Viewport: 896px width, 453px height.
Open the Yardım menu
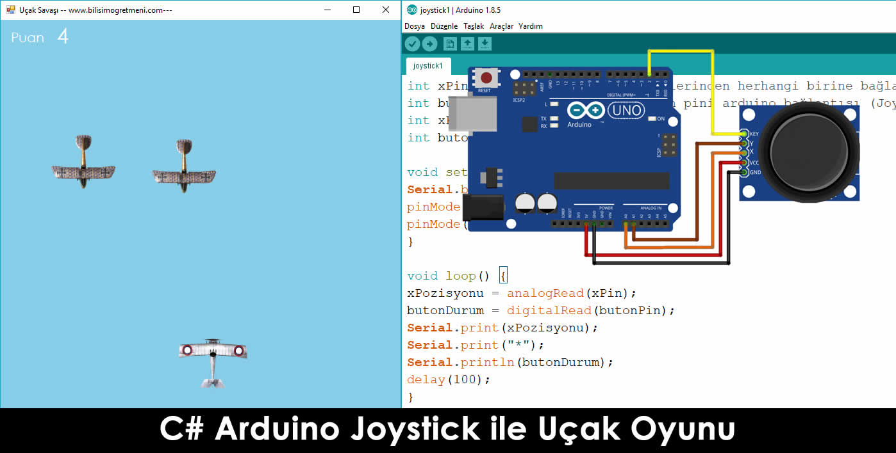click(x=530, y=26)
